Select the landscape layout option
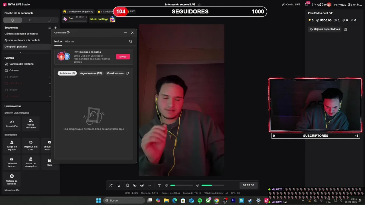This screenshot has width=365, height=205. pyautogui.click(x=31, y=20)
